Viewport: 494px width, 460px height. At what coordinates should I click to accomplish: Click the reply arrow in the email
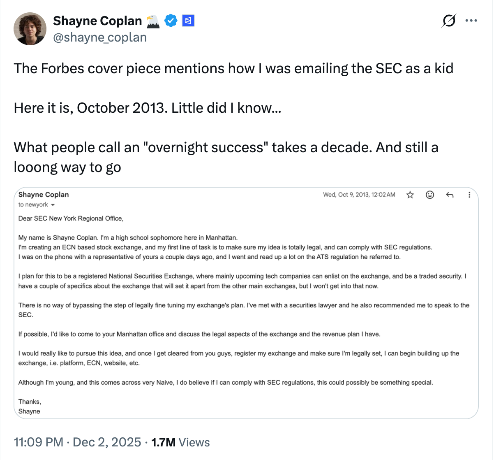(x=450, y=195)
